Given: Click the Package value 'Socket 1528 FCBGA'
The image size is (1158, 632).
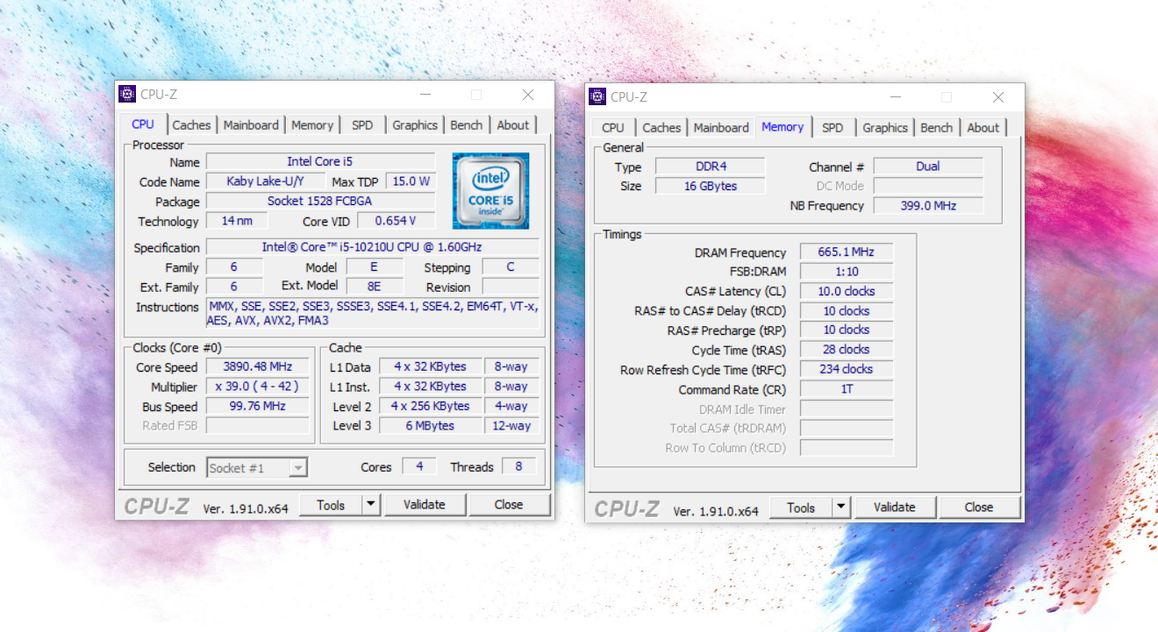Looking at the screenshot, I should [321, 202].
